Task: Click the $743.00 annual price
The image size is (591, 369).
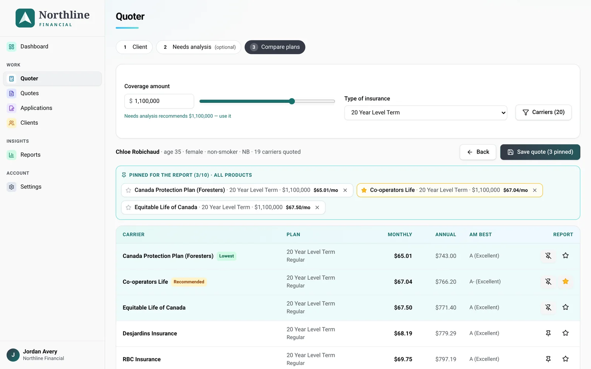Action: pos(445,256)
